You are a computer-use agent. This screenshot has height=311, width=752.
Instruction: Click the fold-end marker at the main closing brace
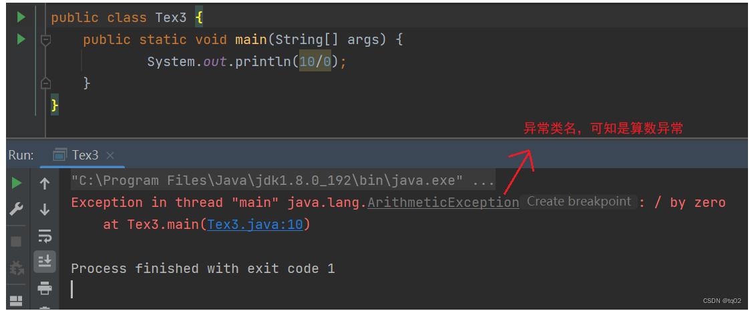[x=45, y=83]
